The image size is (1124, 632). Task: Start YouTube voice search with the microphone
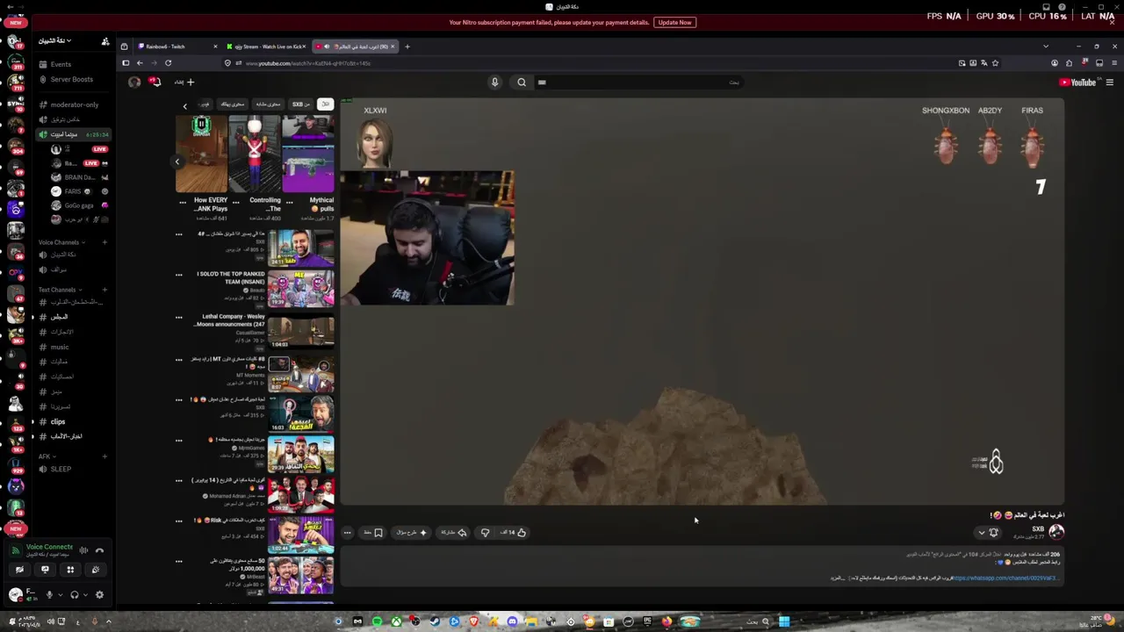tap(494, 83)
